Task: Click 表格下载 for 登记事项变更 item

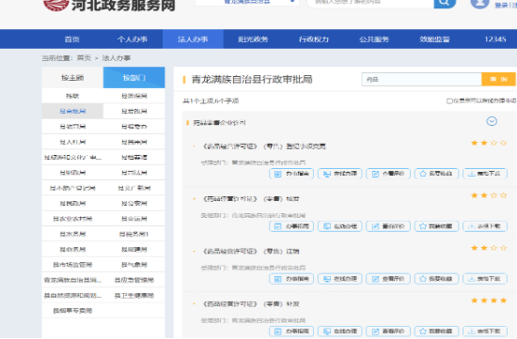Action: (x=485, y=174)
